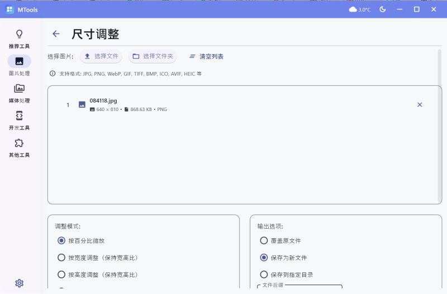Close the MTools window
This screenshot has width=447, height=294.
[x=434, y=9]
